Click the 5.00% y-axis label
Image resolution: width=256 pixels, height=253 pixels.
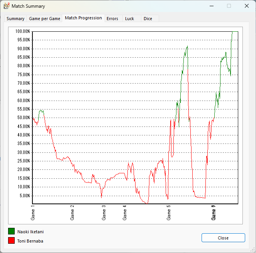pyautogui.click(x=25, y=196)
